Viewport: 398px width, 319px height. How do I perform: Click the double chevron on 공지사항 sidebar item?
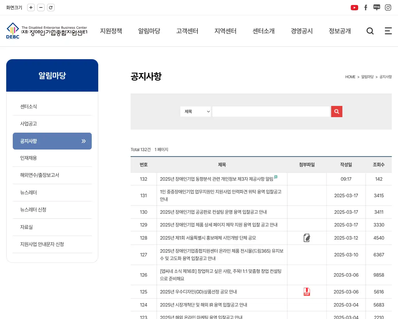point(84,141)
